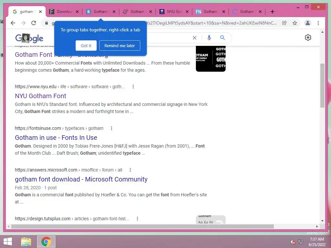Open the Chrome profile avatar menu
Image resolution: width=331 pixels, height=248 pixels.
click(x=308, y=23)
